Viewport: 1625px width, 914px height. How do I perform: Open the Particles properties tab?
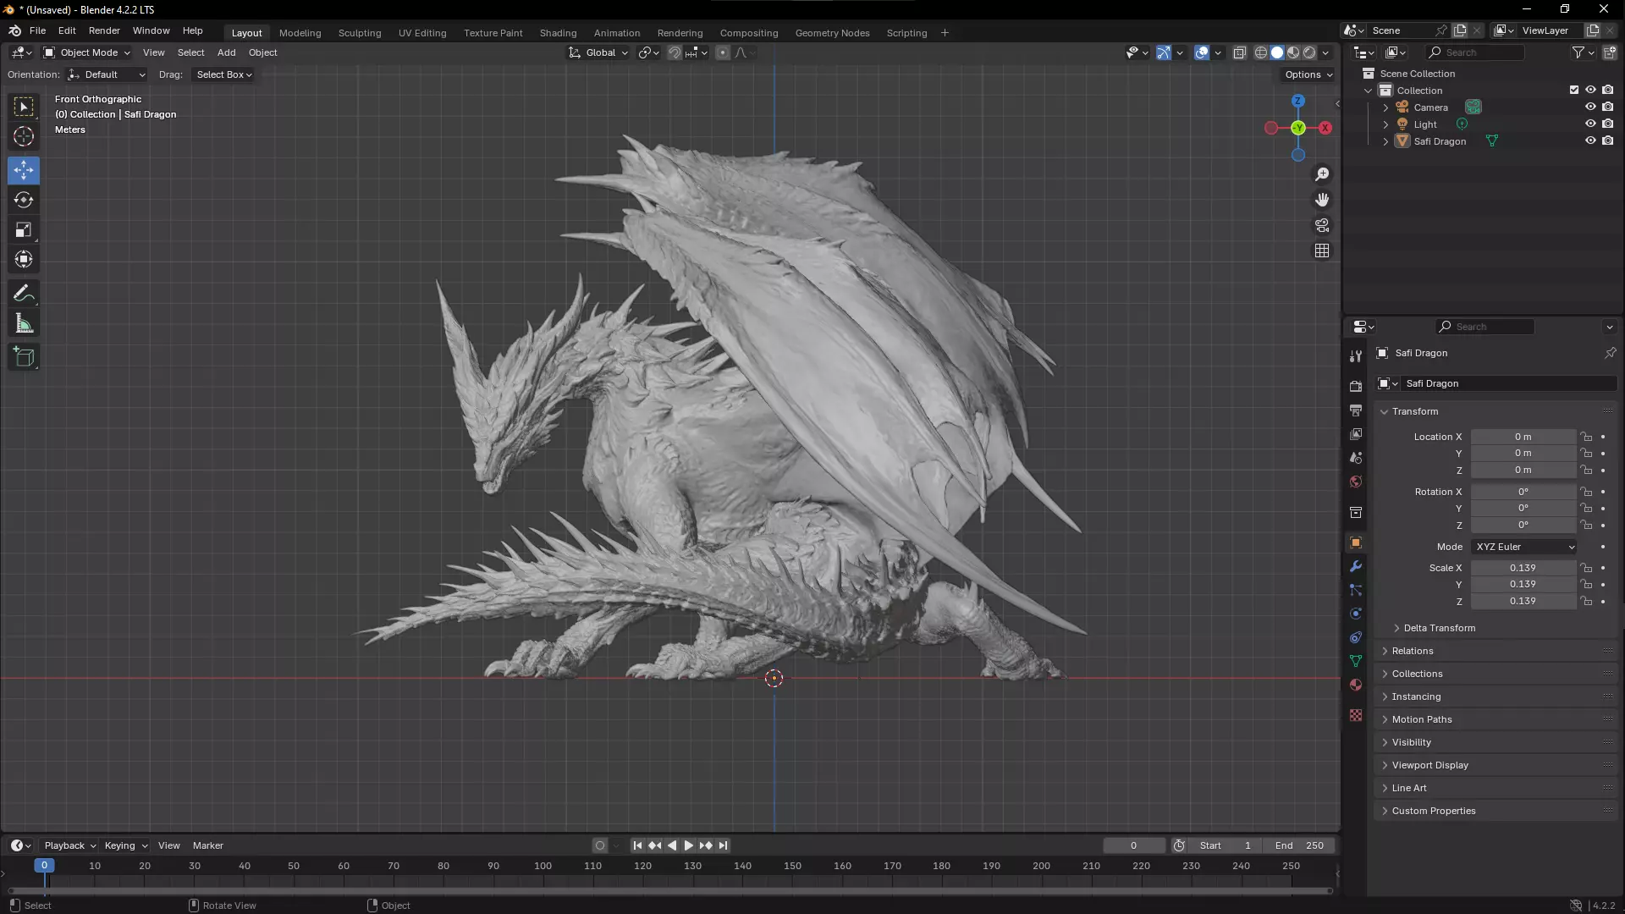[1356, 590]
